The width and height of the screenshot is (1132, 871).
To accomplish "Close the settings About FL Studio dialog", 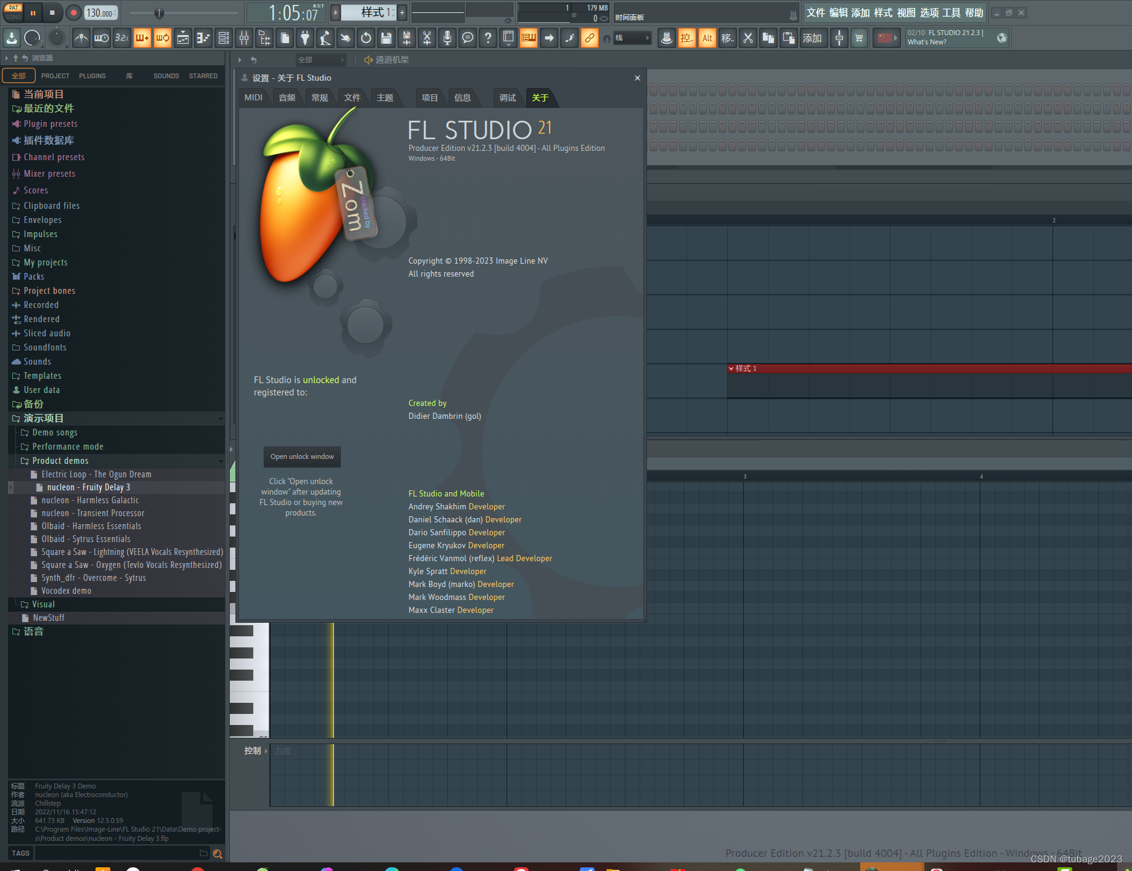I will [x=637, y=78].
